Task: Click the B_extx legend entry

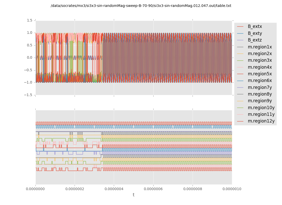Action: pyautogui.click(x=255, y=27)
